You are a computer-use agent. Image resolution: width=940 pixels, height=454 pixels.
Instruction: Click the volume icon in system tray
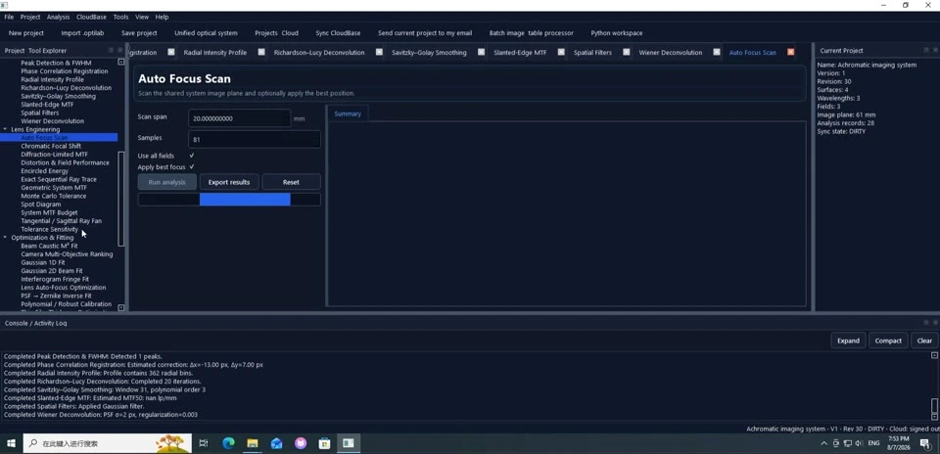tap(859, 443)
